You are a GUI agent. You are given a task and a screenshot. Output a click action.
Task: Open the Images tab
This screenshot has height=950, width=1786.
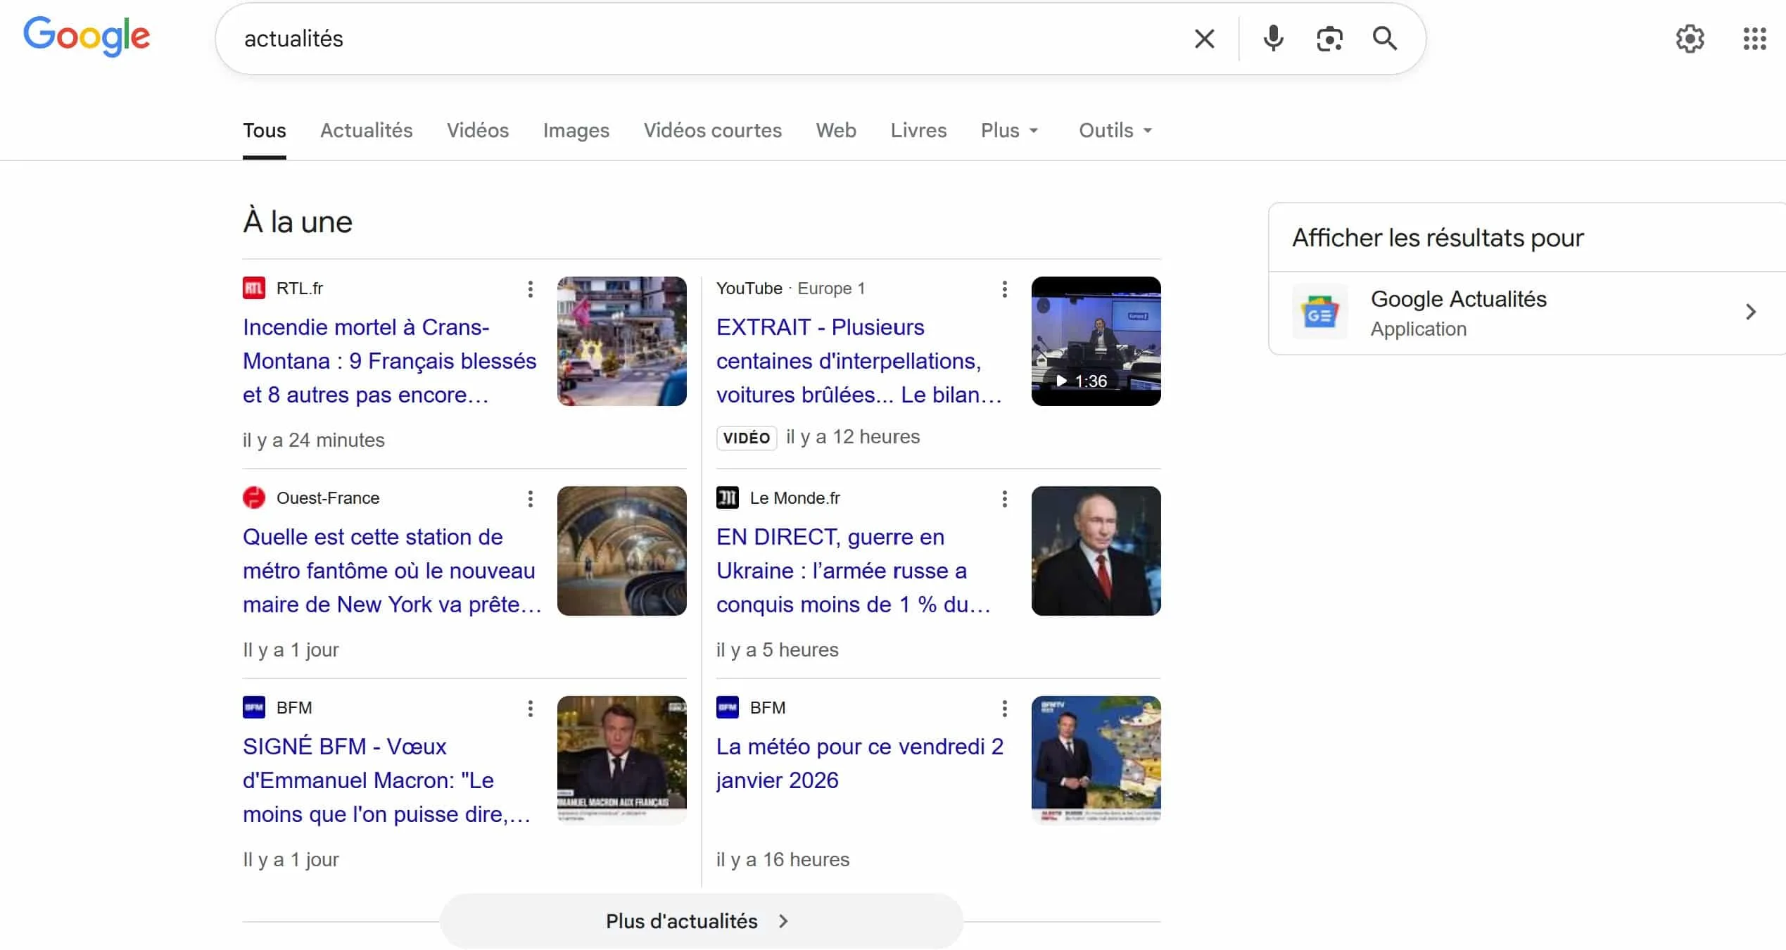click(x=576, y=131)
